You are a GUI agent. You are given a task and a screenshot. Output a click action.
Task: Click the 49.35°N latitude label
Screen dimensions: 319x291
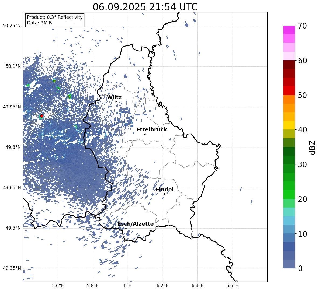[12, 268]
